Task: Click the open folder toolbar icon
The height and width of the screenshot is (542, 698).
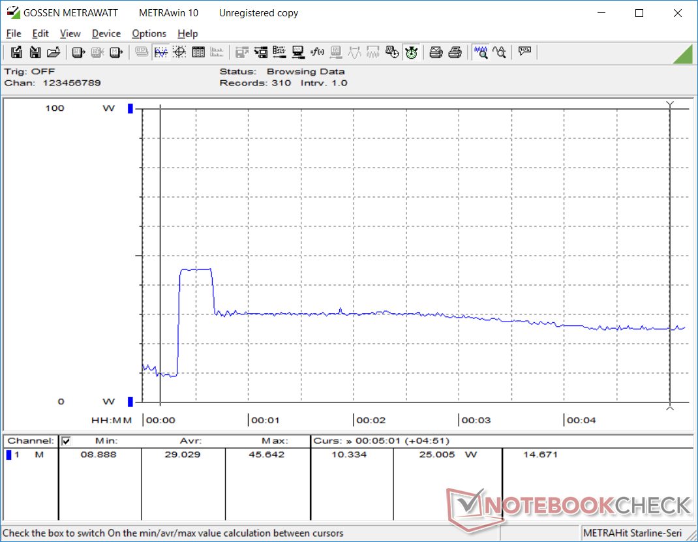Action: [54, 52]
